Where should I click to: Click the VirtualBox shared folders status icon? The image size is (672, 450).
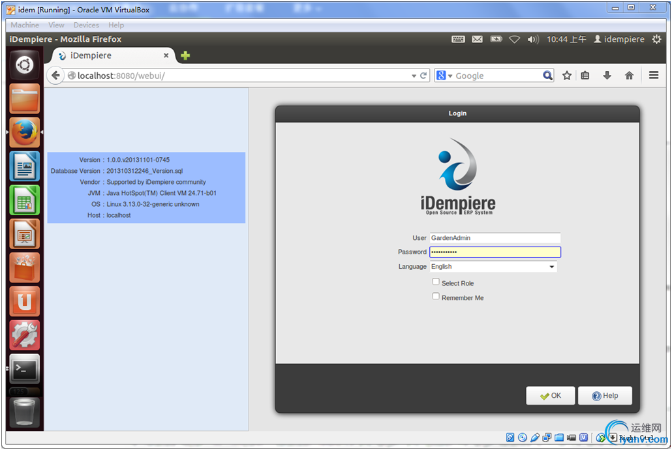tap(559, 438)
